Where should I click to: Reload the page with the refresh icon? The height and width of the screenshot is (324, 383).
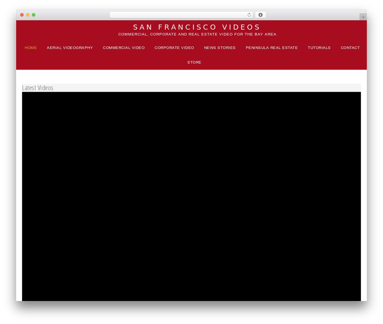pos(249,15)
